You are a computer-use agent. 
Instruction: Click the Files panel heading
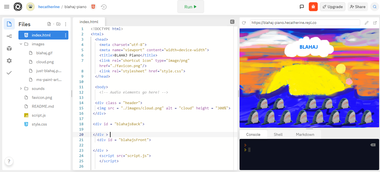[x=25, y=24]
